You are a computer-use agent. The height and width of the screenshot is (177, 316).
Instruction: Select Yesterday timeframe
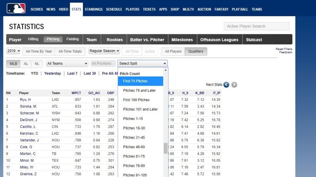click(x=53, y=73)
